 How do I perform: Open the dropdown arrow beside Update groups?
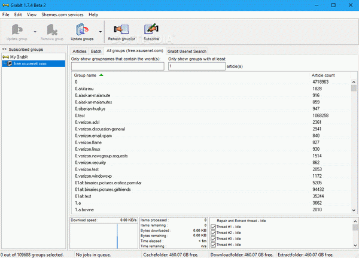click(x=101, y=32)
